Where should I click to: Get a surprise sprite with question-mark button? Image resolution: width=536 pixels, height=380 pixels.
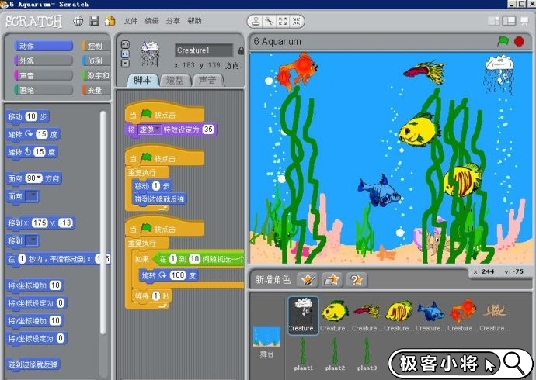[x=357, y=279]
